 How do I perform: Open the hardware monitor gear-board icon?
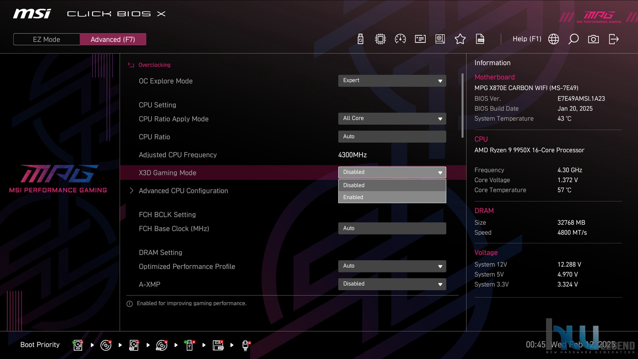[440, 39]
